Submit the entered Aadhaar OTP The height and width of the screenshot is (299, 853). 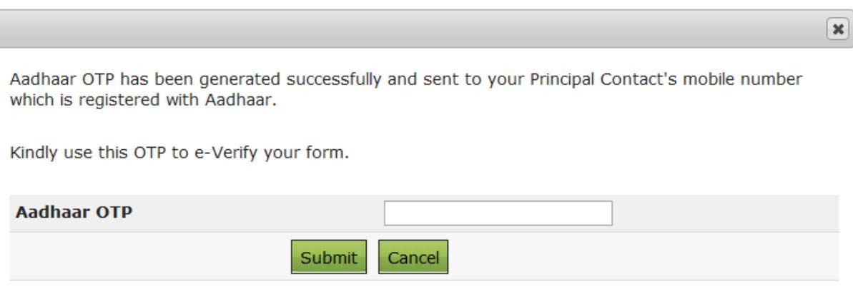coord(328,258)
